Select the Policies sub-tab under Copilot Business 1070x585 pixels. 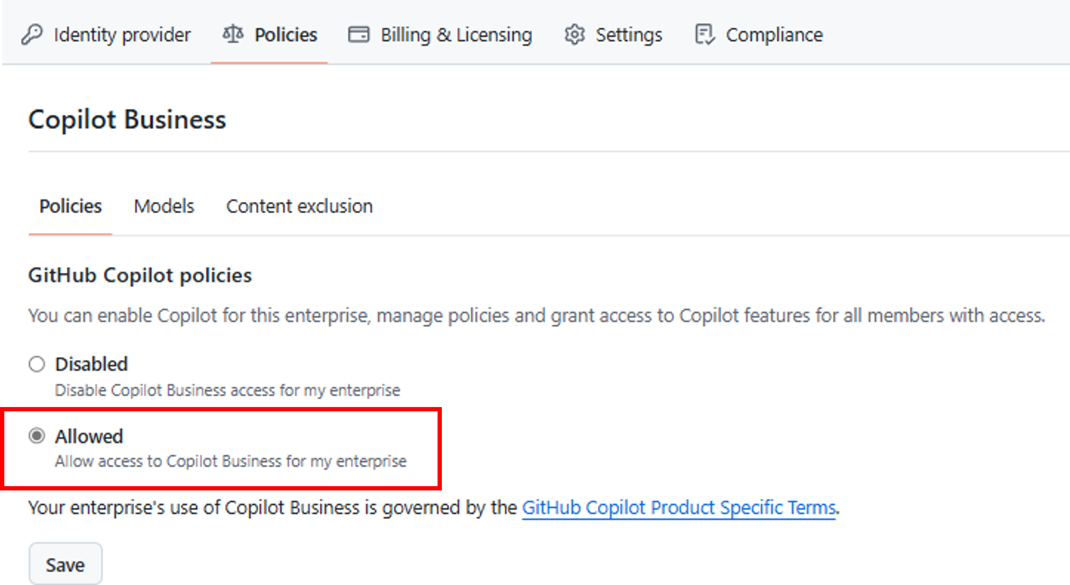tap(71, 206)
